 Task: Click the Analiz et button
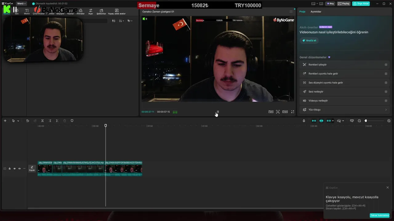tap(309, 41)
